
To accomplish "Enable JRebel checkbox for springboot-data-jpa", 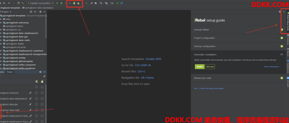I will pyautogui.click(x=36, y=104).
